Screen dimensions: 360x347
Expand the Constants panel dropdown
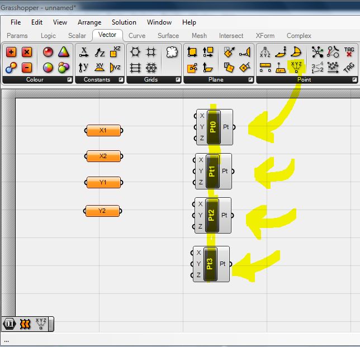point(120,80)
